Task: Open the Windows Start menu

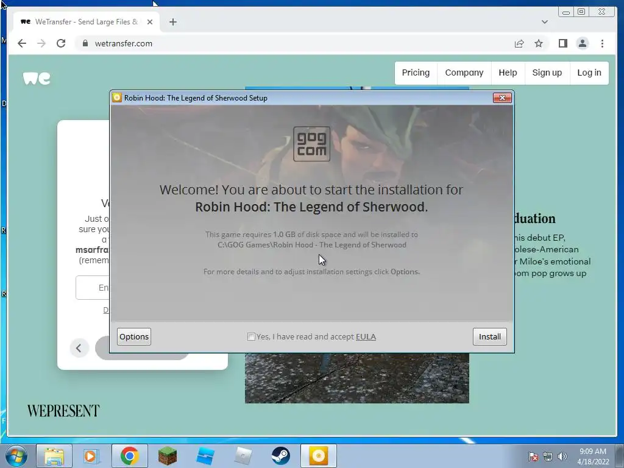Action: tap(16, 456)
